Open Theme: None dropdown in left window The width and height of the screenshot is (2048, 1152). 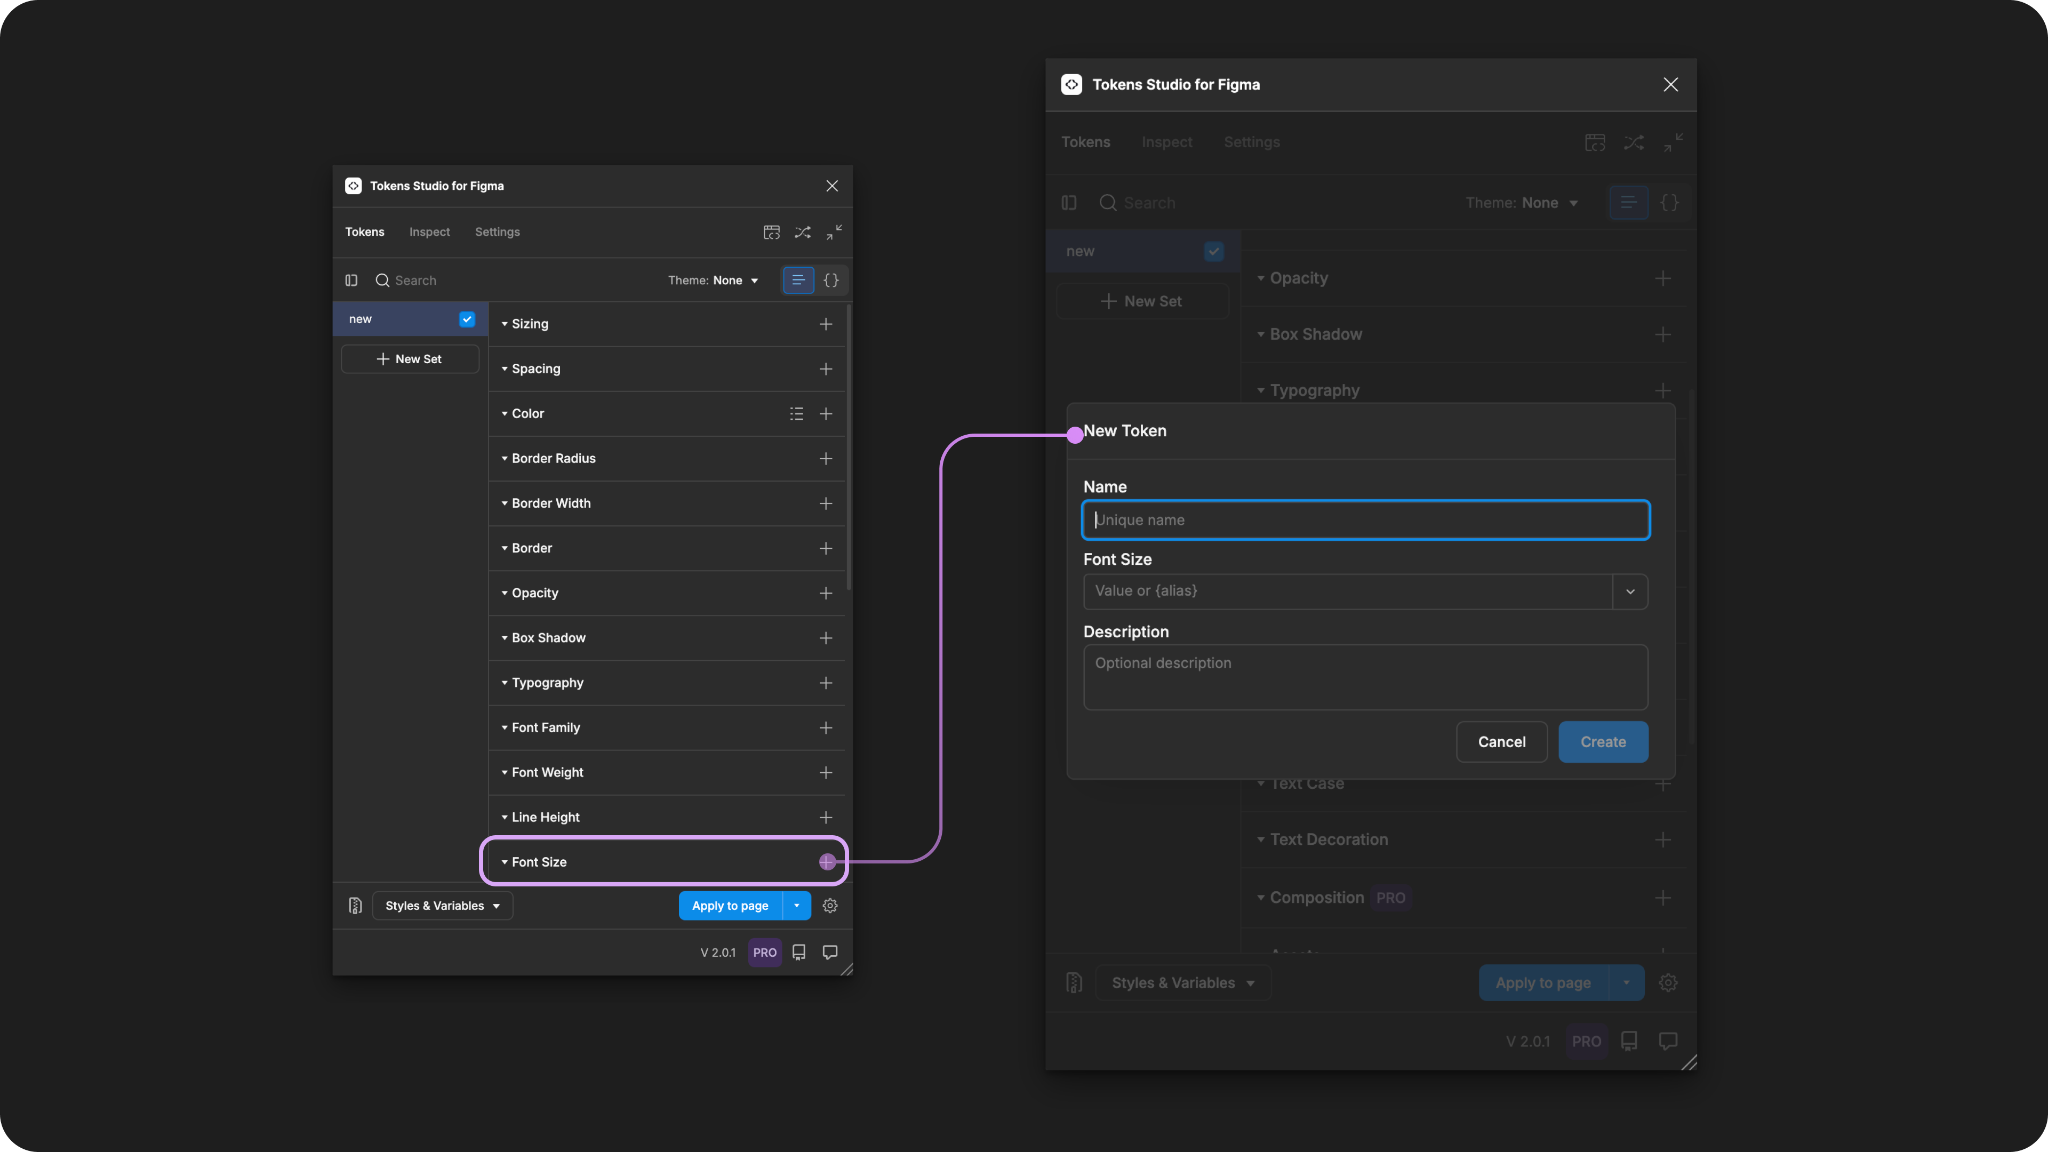point(713,280)
